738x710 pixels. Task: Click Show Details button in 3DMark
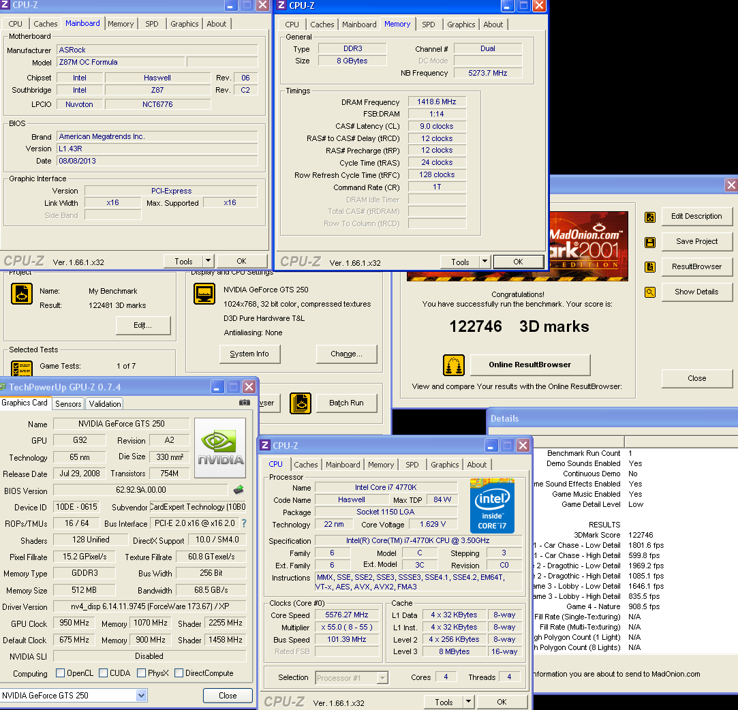click(x=696, y=292)
